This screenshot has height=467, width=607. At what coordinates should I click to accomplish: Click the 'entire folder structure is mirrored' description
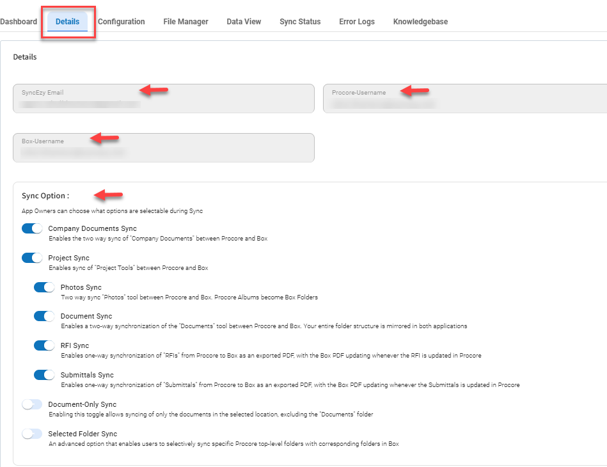[264, 326]
